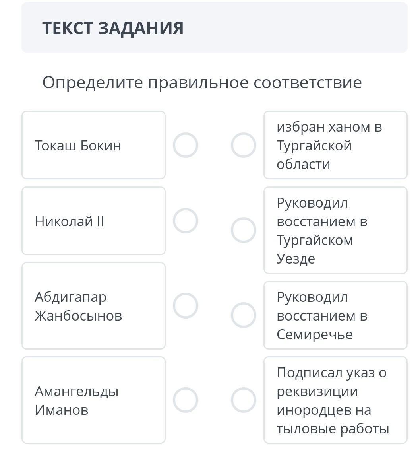Select the 'Руководил восстанием в Тургайском Уезде' box
The height and width of the screenshot is (474, 420).
tap(335, 230)
